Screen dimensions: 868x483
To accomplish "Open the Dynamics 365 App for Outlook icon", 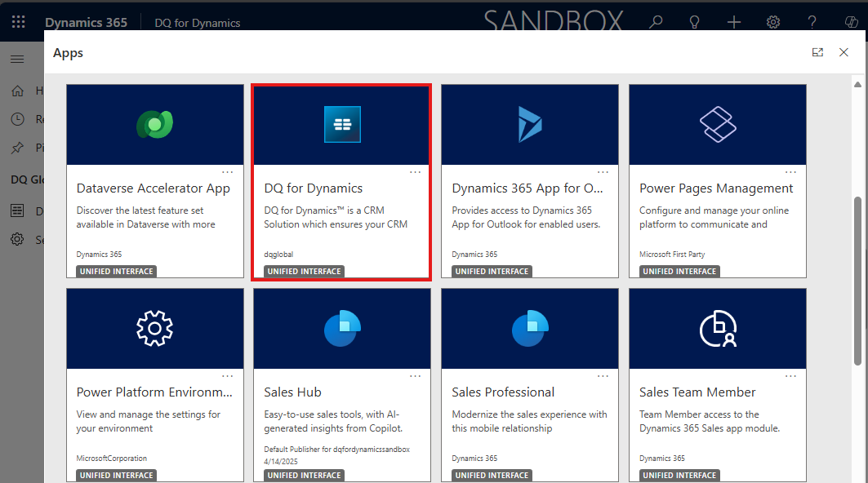I will (530, 125).
